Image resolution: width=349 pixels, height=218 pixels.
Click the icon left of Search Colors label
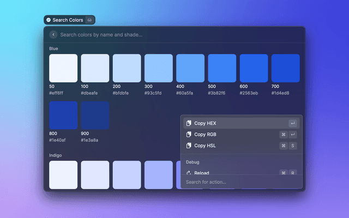(x=49, y=20)
